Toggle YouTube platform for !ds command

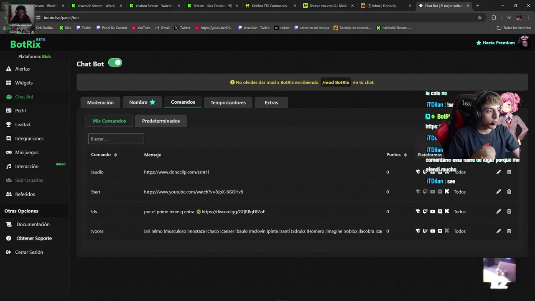point(433,212)
